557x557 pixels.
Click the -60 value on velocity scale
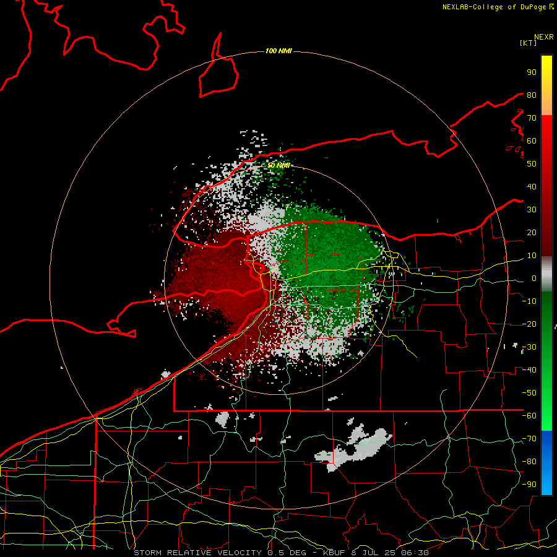[x=529, y=416]
